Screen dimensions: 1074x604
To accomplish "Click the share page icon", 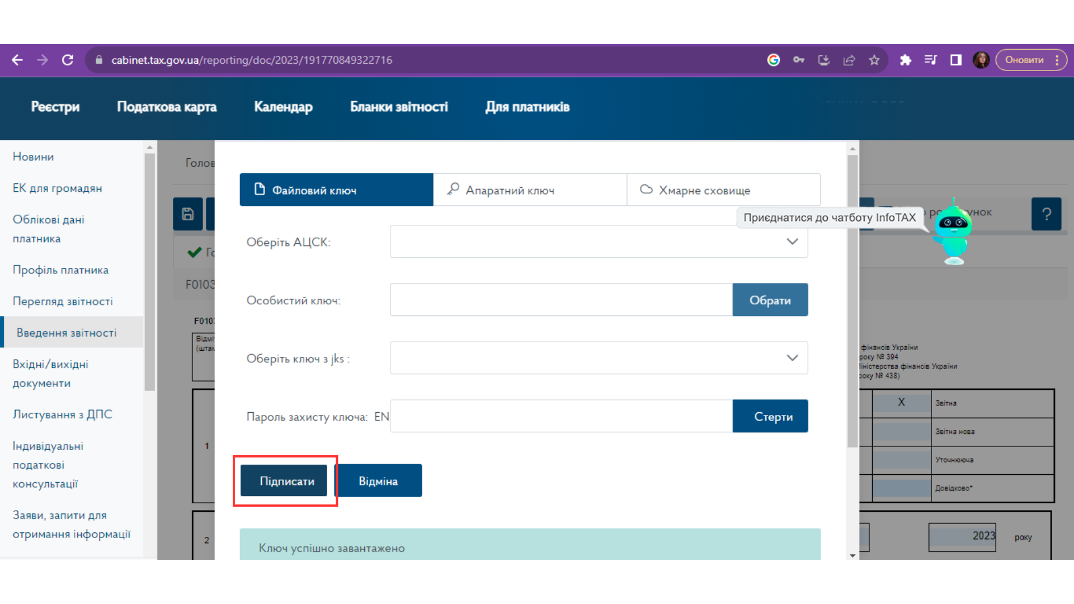I will click(849, 60).
